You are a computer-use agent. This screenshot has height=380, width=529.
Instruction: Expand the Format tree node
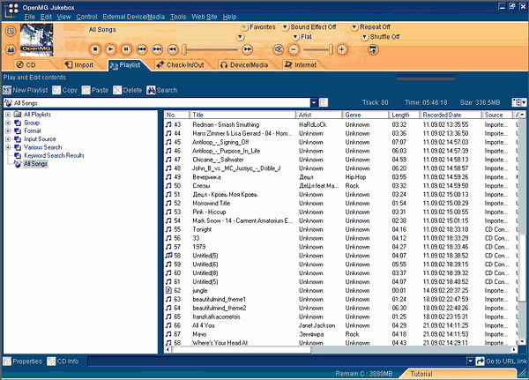(8, 131)
